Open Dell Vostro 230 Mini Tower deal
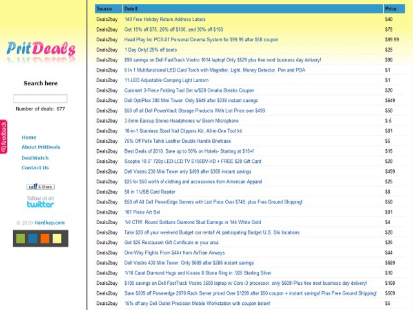Screen dimensions: 413x310 pyautogui.click(x=188, y=172)
